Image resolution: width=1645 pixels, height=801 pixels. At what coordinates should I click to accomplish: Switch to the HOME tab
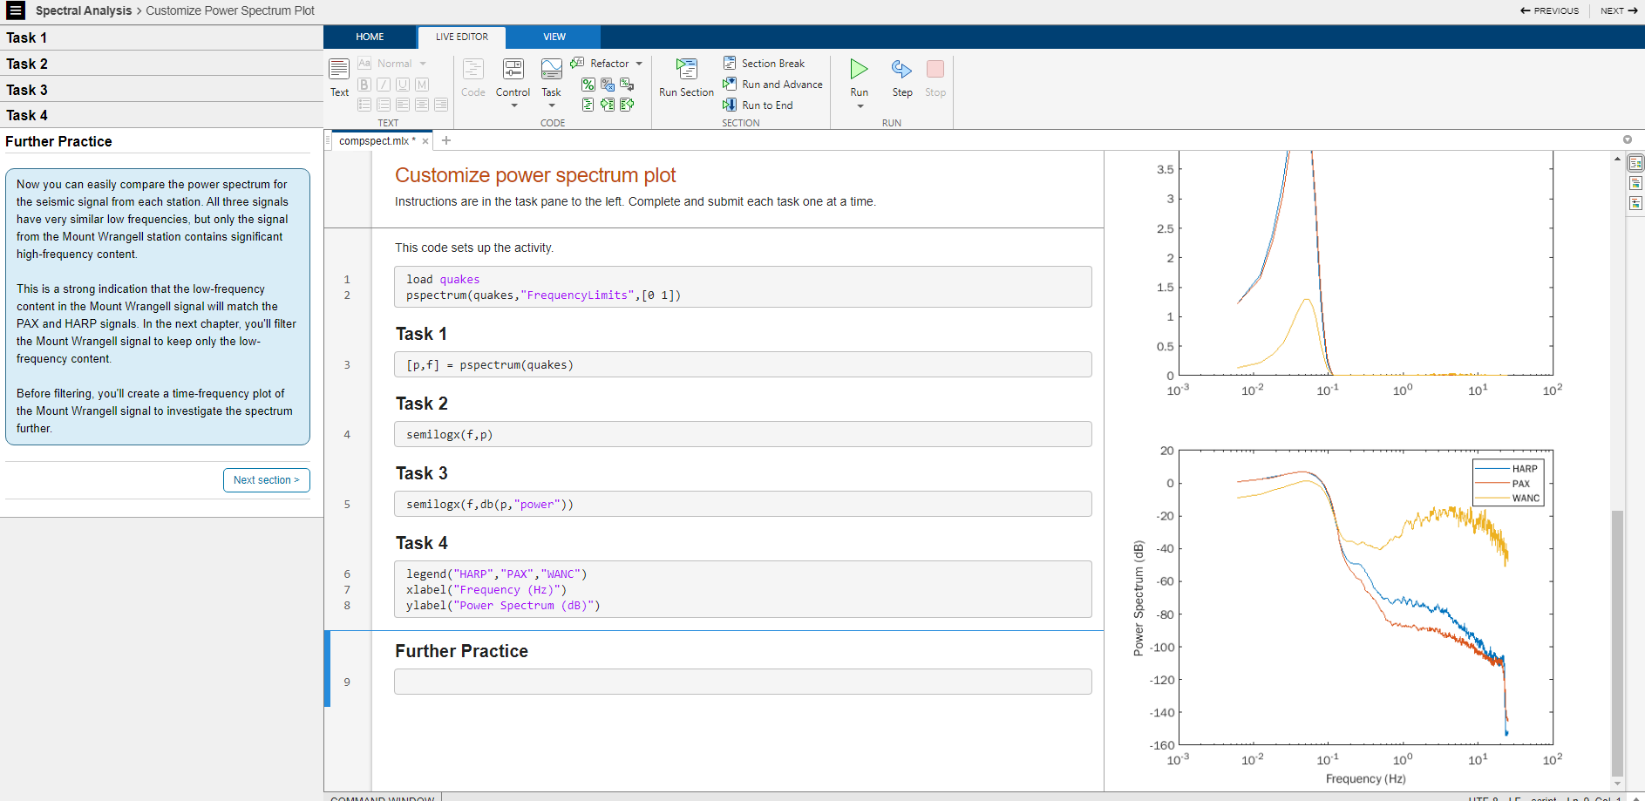click(370, 37)
